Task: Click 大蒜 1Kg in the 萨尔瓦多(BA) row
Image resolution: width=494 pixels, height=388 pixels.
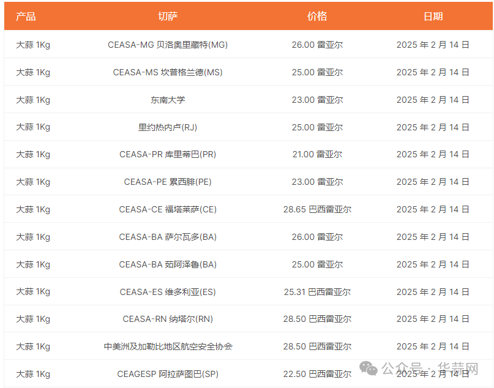Action: (x=33, y=237)
